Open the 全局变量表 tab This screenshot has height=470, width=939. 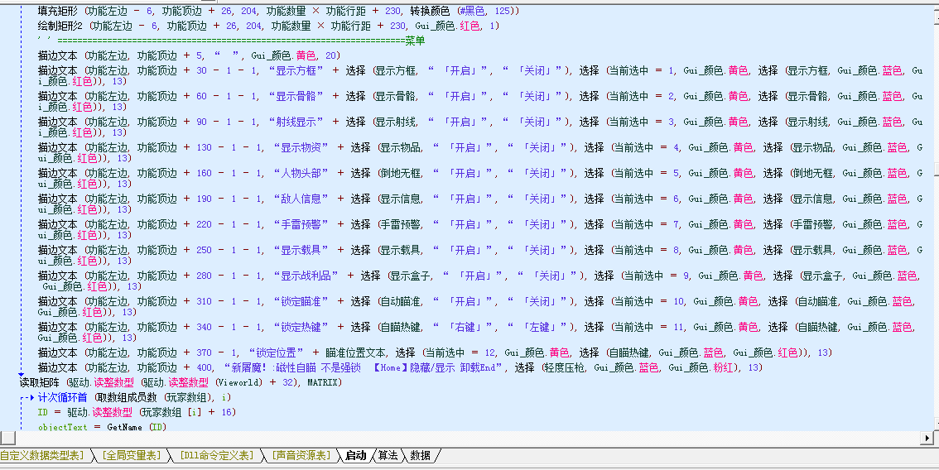coord(131,456)
